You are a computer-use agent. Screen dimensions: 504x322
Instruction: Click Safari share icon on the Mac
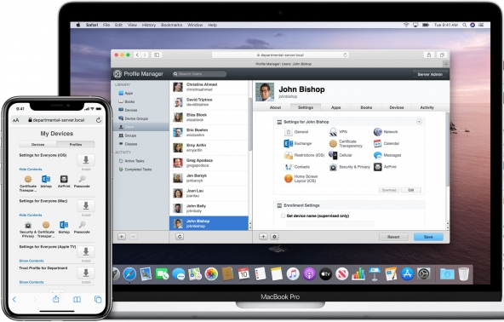pos(429,55)
